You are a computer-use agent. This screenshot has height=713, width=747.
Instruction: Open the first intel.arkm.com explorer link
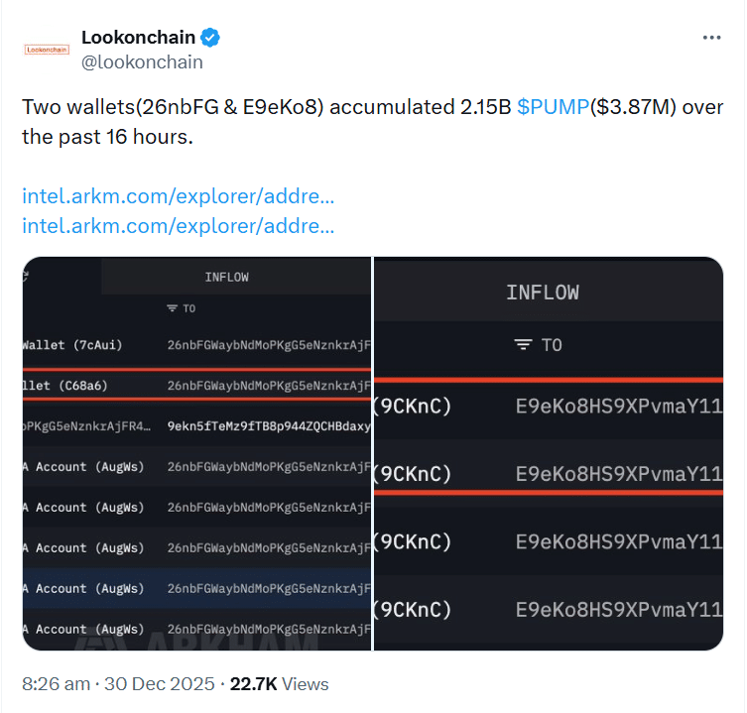tap(178, 195)
